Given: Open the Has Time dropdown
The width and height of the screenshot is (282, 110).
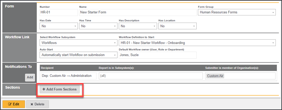Looking at the screenshot, I should click(98, 26).
